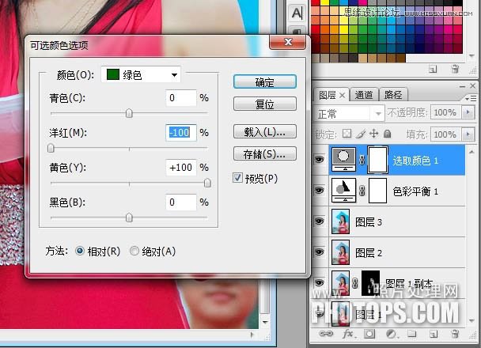Enable lock image pixels brush icon
481x348 pixels.
(361, 134)
